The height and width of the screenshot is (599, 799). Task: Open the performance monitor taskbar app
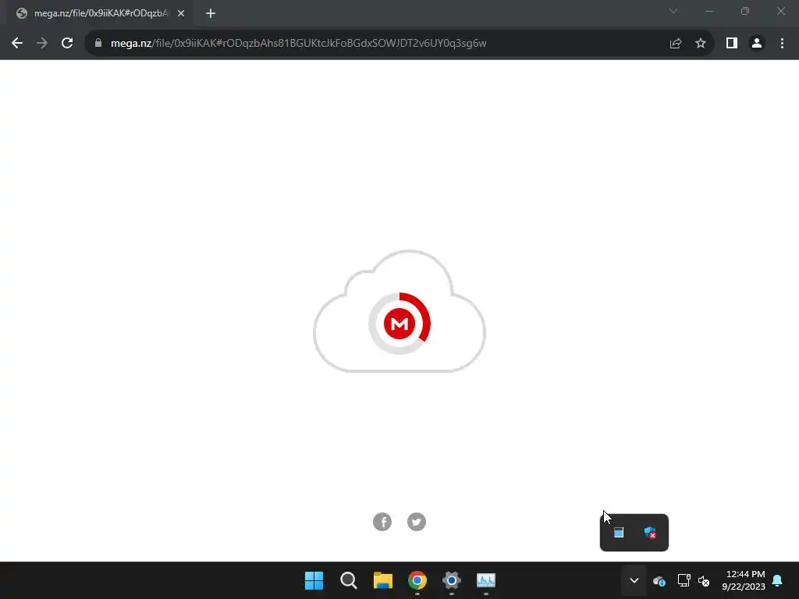point(485,580)
